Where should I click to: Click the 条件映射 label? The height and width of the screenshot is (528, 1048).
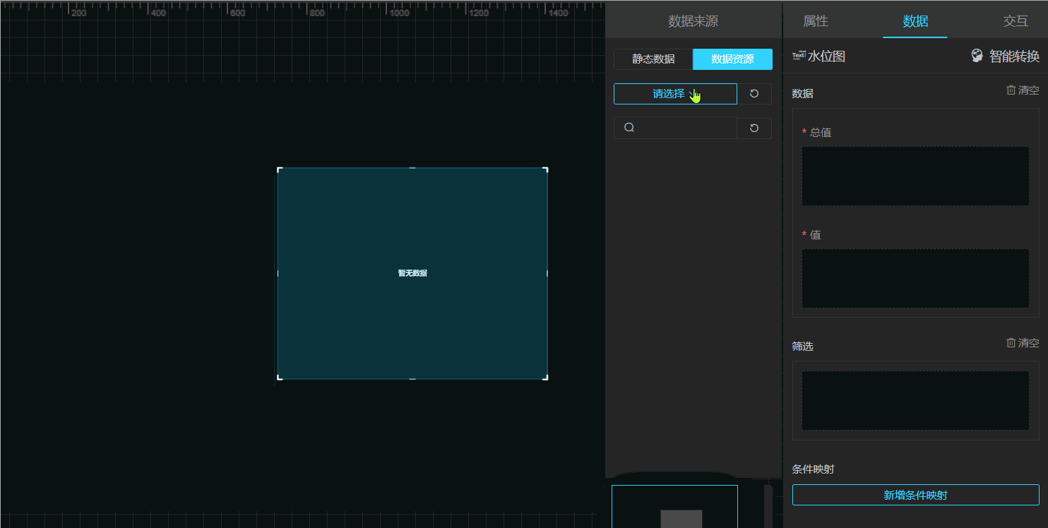[x=814, y=469]
